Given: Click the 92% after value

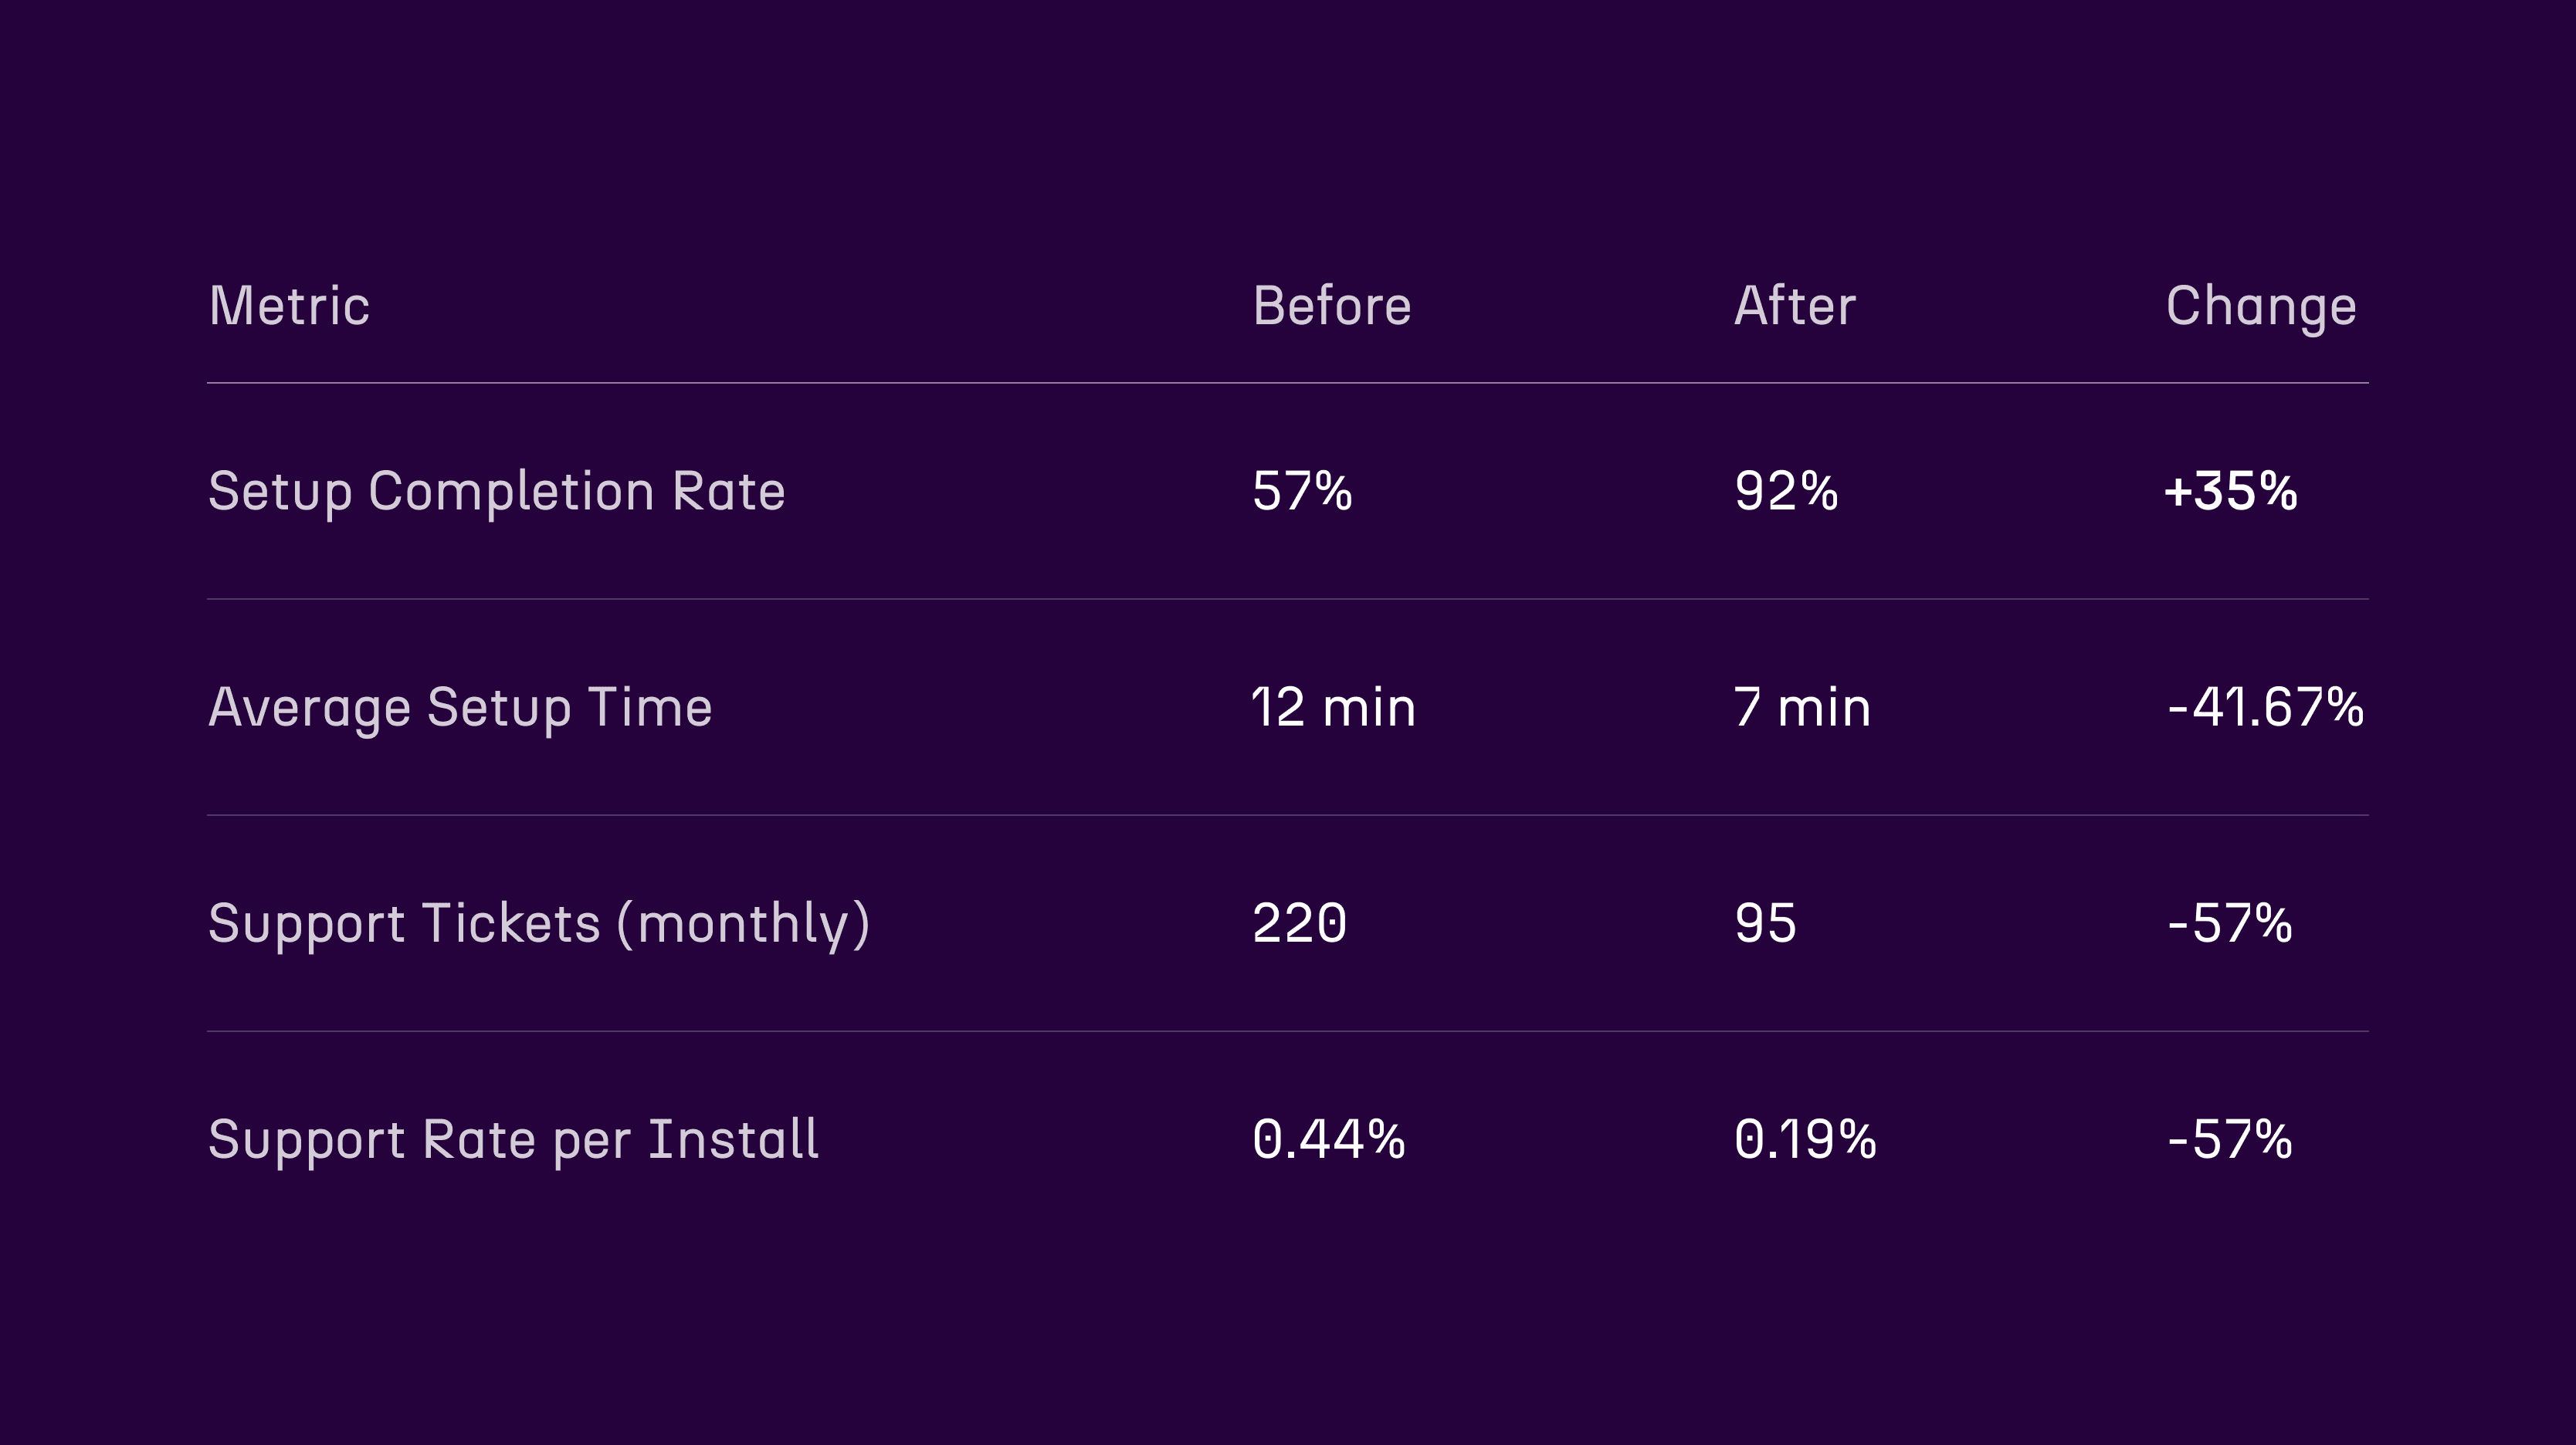Looking at the screenshot, I should point(1786,492).
